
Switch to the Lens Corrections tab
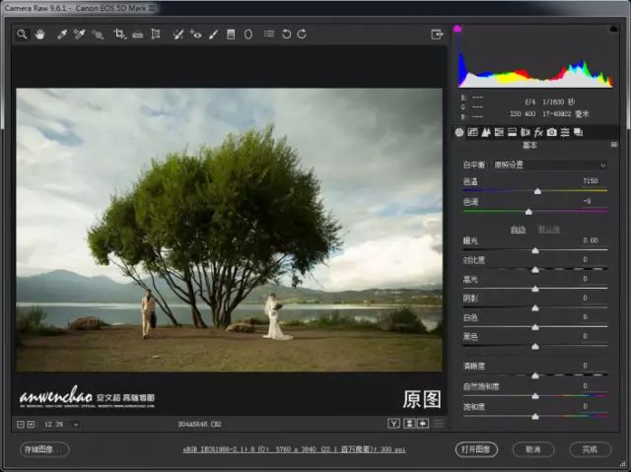point(526,132)
